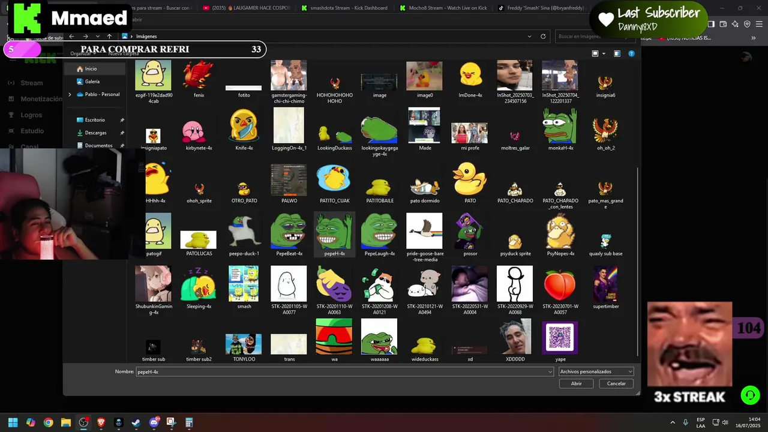The width and height of the screenshot is (768, 432).
Task: Select the supertimber image file
Action: 605,288
